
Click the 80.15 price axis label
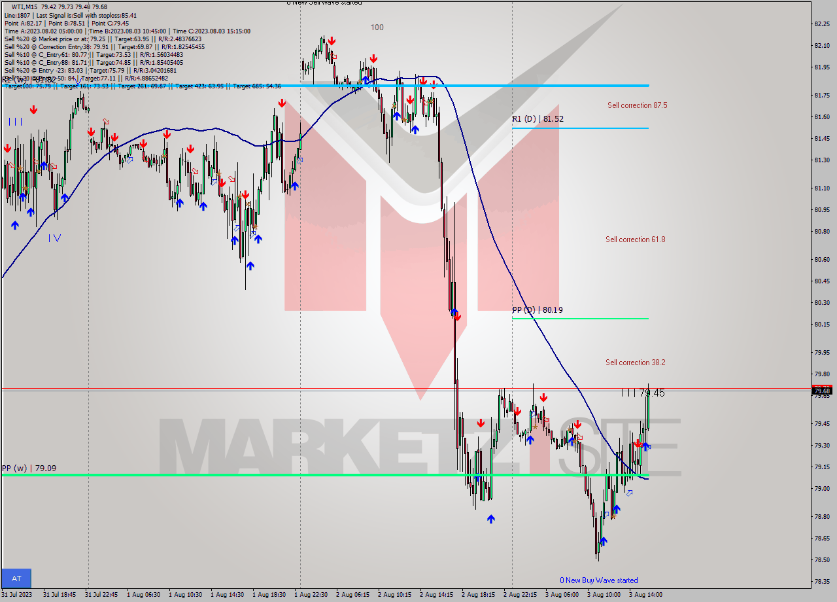pos(822,324)
